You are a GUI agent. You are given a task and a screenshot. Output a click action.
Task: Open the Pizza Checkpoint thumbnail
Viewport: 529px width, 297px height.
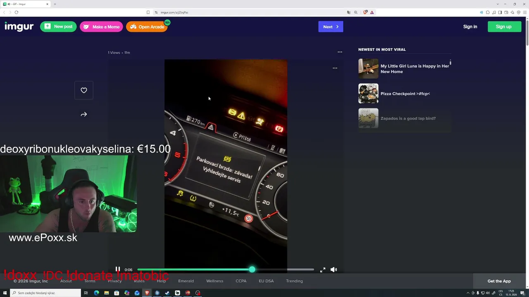(368, 94)
